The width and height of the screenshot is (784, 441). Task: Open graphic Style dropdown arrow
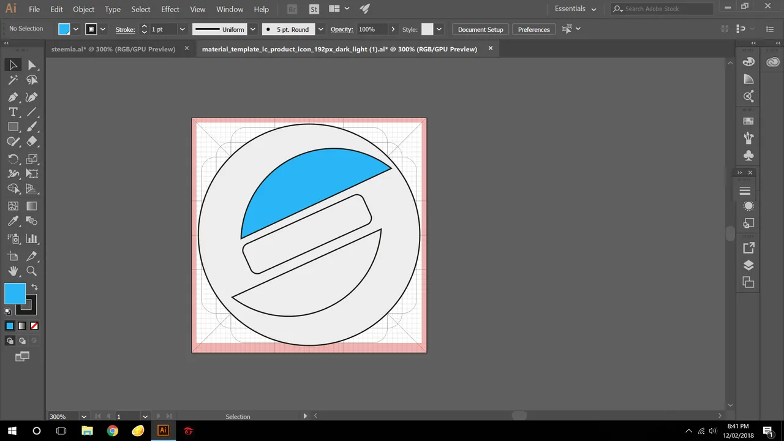click(x=439, y=29)
